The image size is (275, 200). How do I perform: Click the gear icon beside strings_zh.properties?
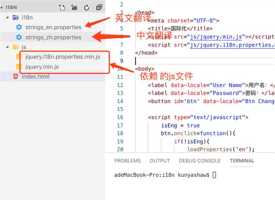tap(19, 37)
